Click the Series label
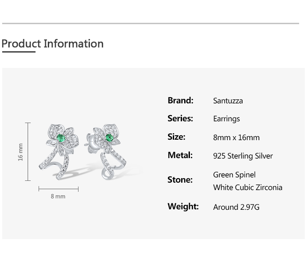This screenshot has width=307, height=261. pos(180,119)
